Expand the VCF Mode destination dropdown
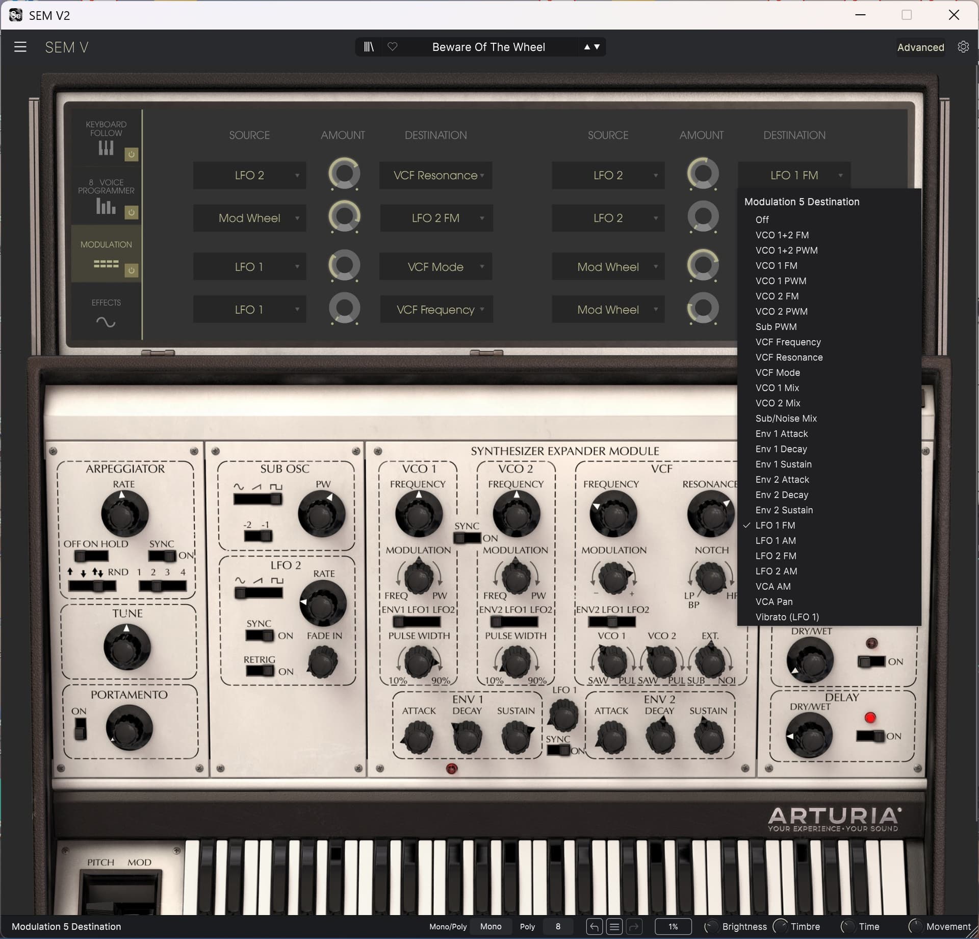The height and width of the screenshot is (939, 979). pos(435,267)
